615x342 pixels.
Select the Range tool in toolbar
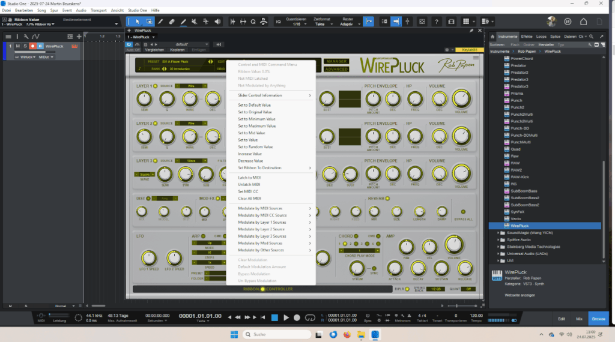(x=149, y=22)
